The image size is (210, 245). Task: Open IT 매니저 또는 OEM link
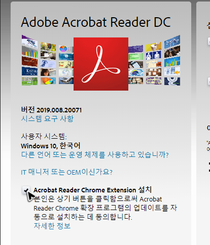coord(66,172)
